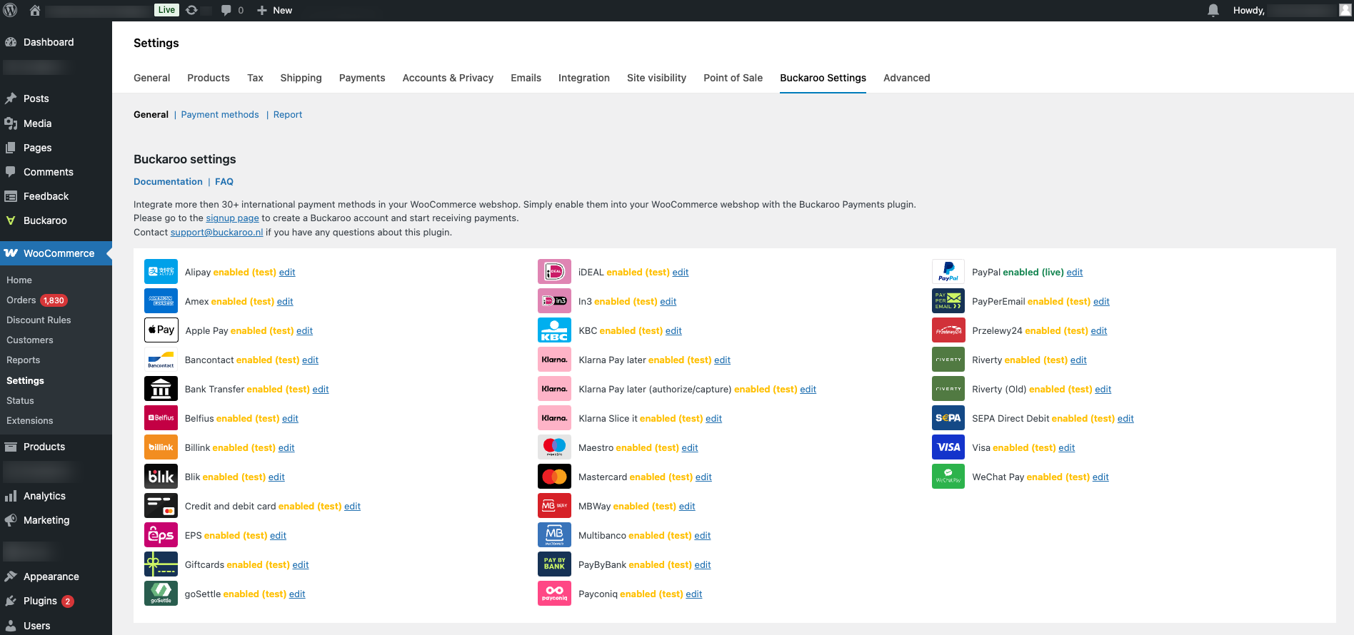Open the Accounts & Privacy tab
1354x635 pixels.
448,78
